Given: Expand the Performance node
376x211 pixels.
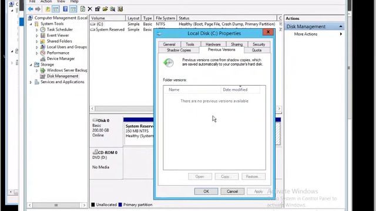Looking at the screenshot, I should coord(37,53).
